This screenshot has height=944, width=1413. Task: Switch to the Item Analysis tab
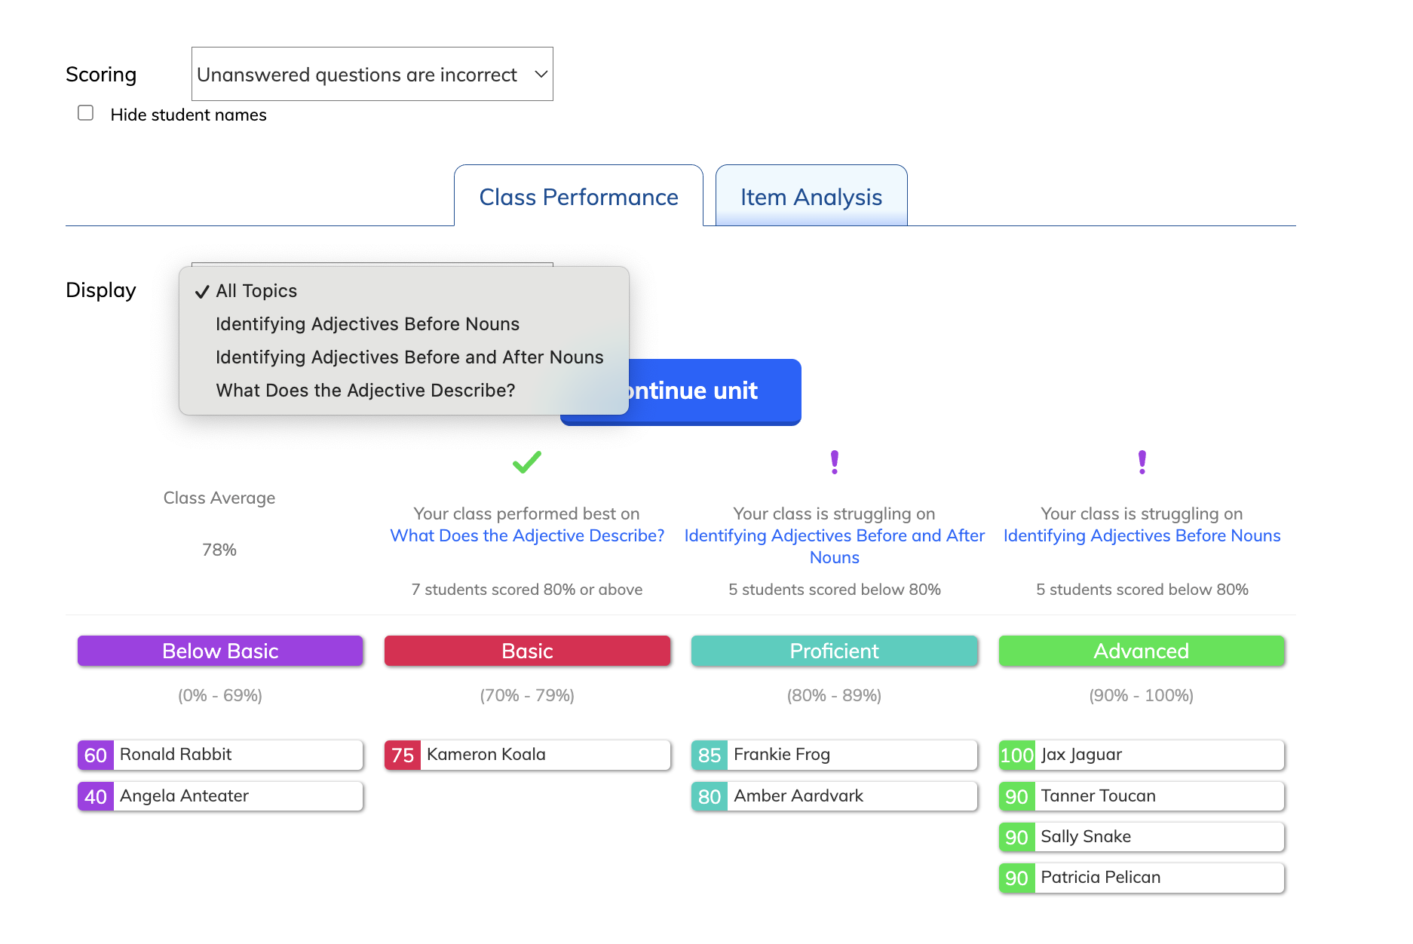click(x=811, y=196)
